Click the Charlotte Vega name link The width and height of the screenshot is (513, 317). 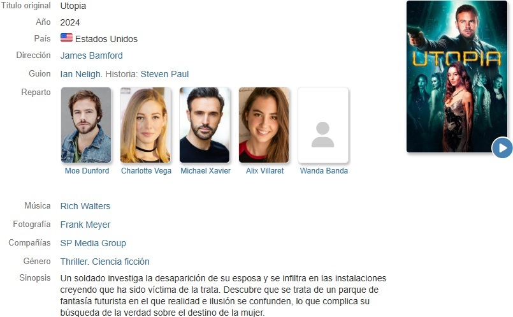pyautogui.click(x=146, y=171)
